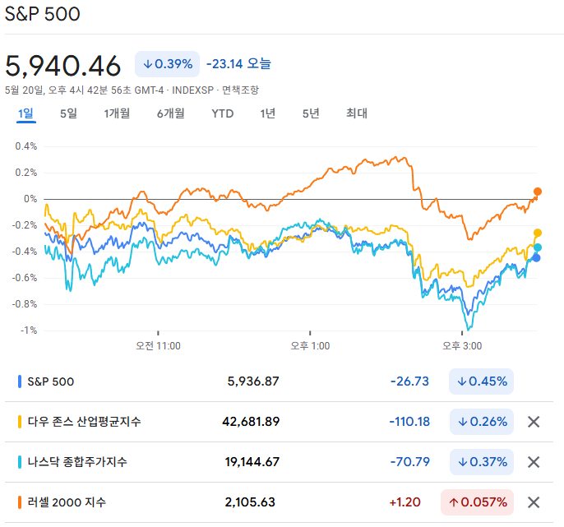This screenshot has width=564, height=527.
Task: Click the teal Nasdaq endpoint dot on chart
Action: point(538,247)
